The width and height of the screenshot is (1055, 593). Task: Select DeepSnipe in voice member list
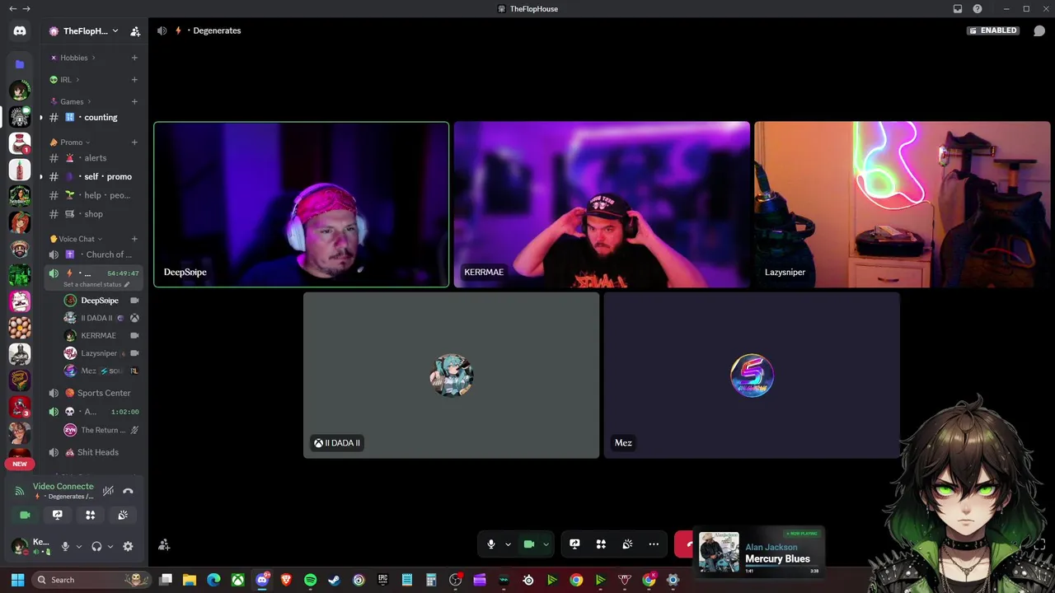(x=101, y=301)
